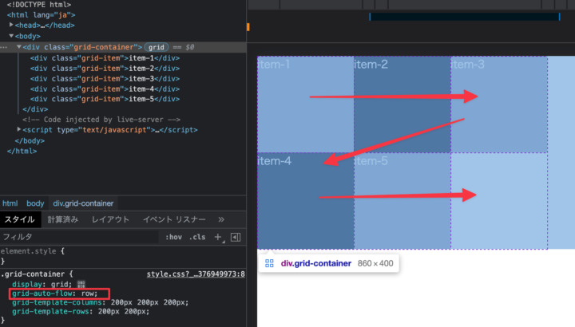Expand the head element node

pos(11,25)
